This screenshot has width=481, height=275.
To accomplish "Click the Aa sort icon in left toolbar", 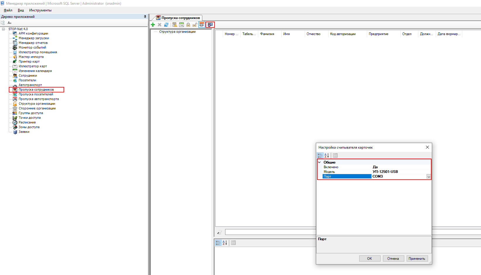I will click(x=9, y=23).
